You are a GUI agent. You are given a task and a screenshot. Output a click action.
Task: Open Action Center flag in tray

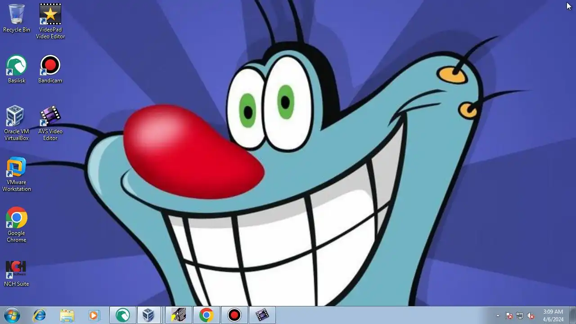[x=509, y=316]
